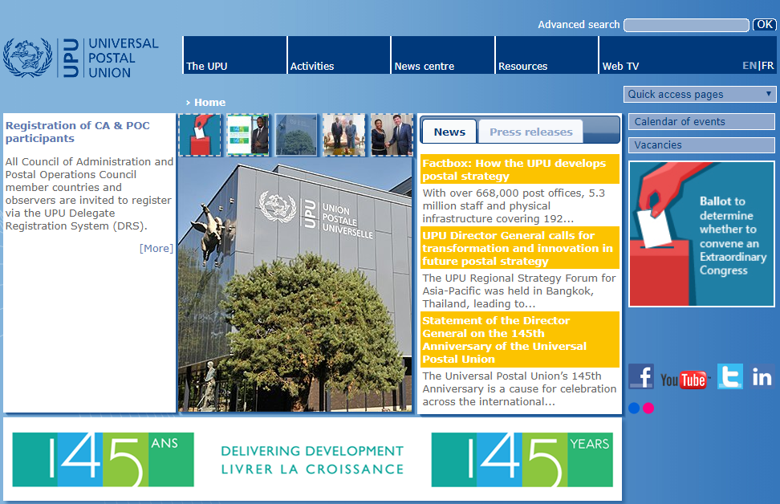780x504 pixels.
Task: Select the two men standing thumbnail
Action: tap(343, 135)
